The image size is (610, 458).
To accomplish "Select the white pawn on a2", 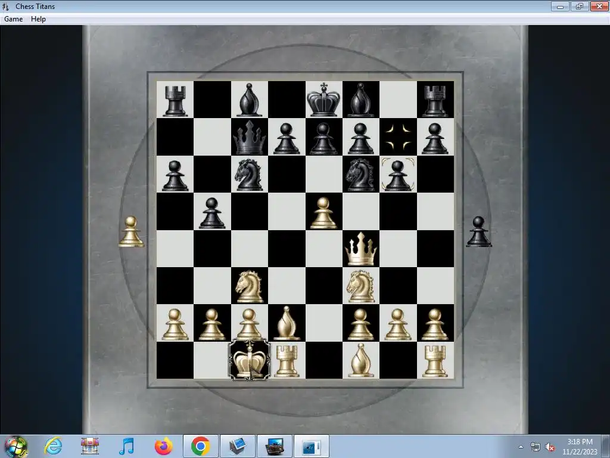I will 175,324.
